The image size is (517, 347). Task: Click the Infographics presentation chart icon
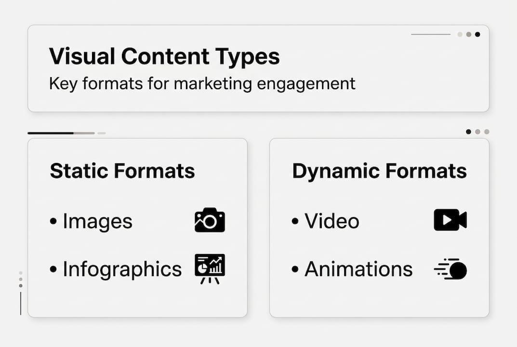pyautogui.click(x=210, y=268)
